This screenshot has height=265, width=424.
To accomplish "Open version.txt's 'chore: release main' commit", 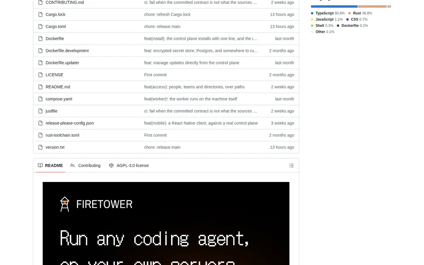I will pyautogui.click(x=162, y=147).
